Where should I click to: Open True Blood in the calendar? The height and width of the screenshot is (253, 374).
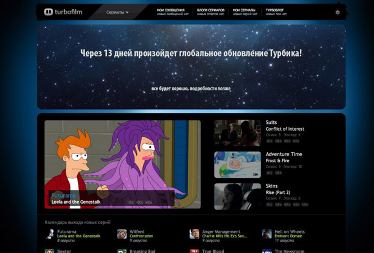[x=213, y=251]
